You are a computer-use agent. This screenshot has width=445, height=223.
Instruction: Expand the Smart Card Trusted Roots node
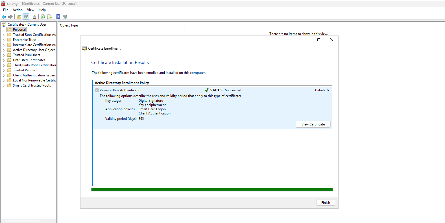(4, 86)
